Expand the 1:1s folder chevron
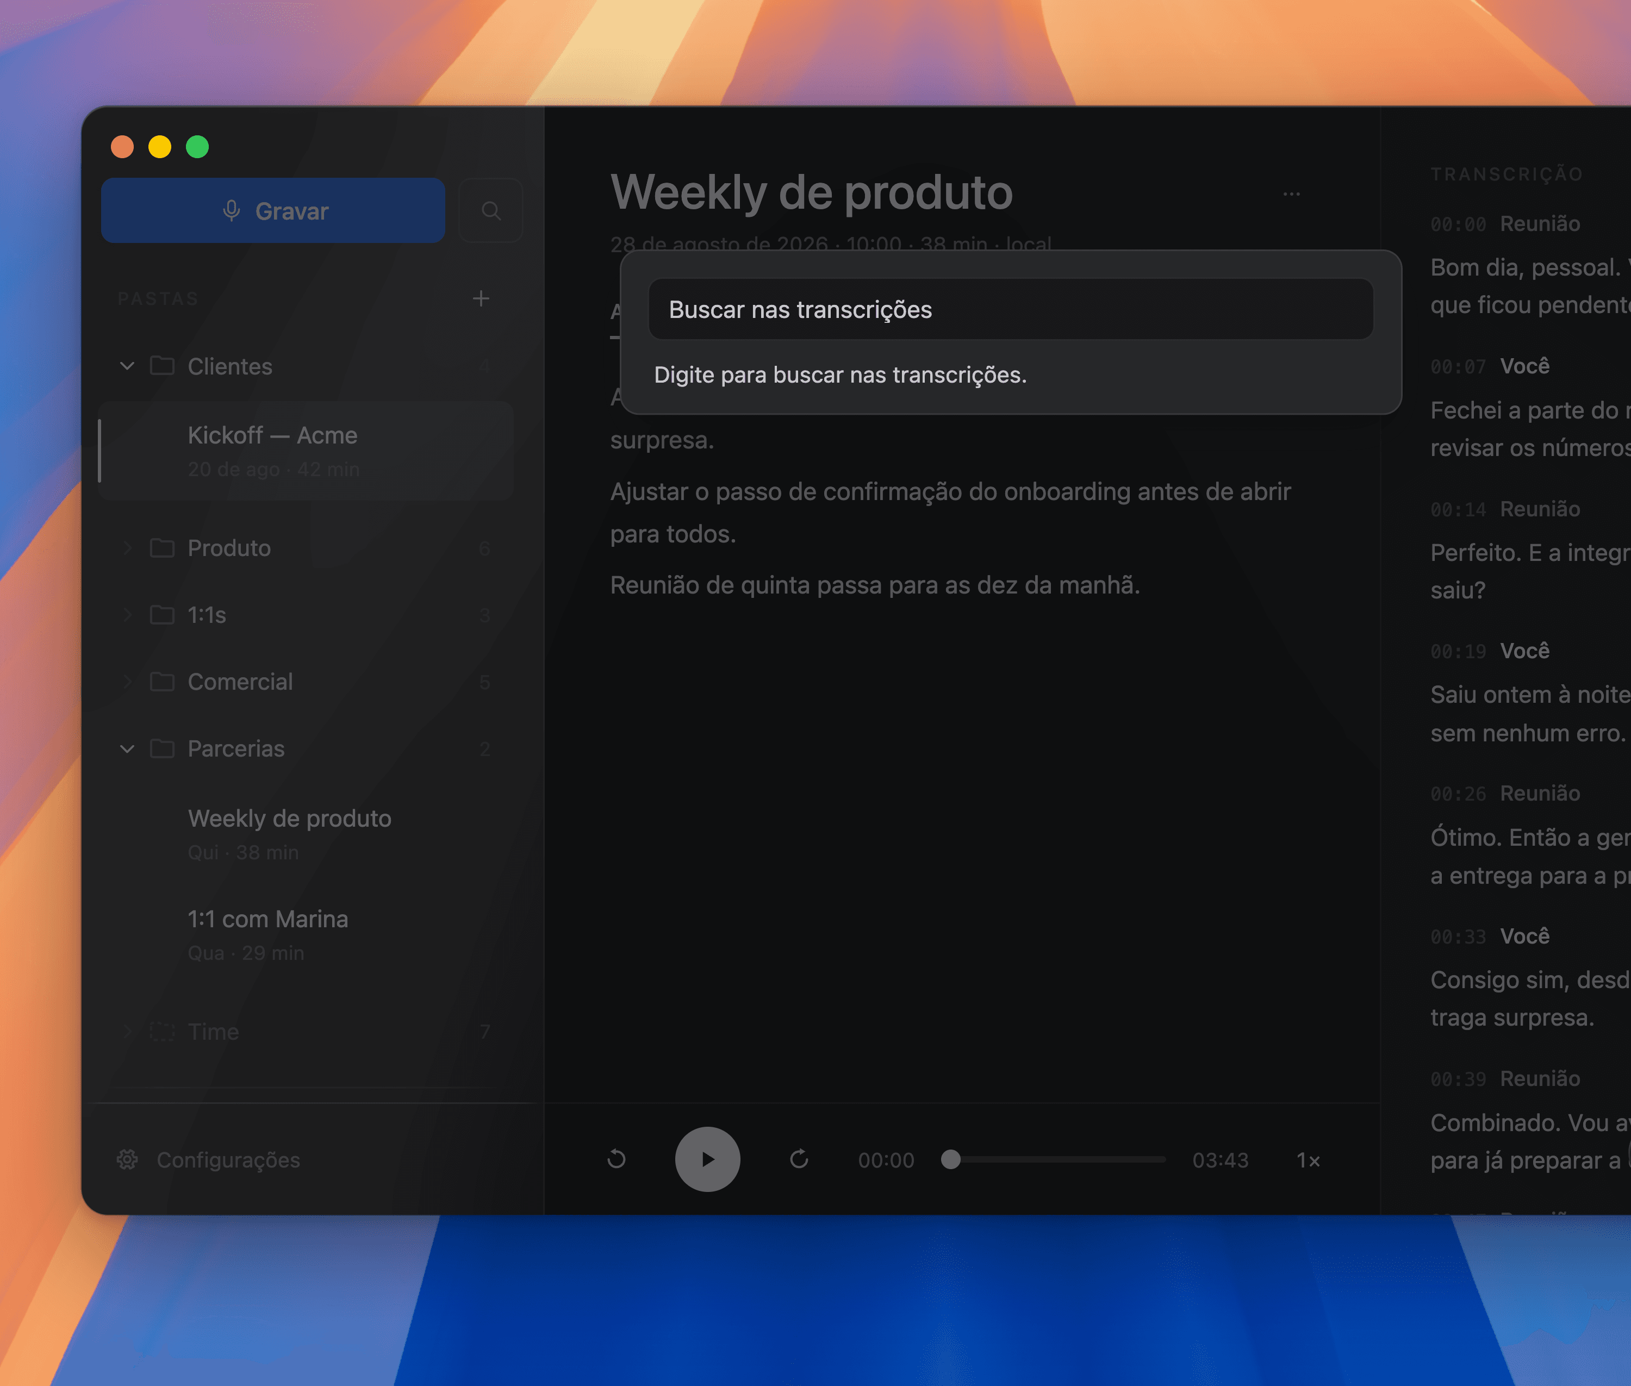 [x=127, y=614]
